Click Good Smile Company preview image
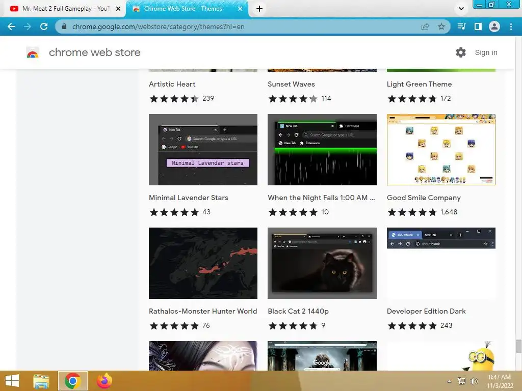Image resolution: width=522 pixels, height=391 pixels. (441, 150)
